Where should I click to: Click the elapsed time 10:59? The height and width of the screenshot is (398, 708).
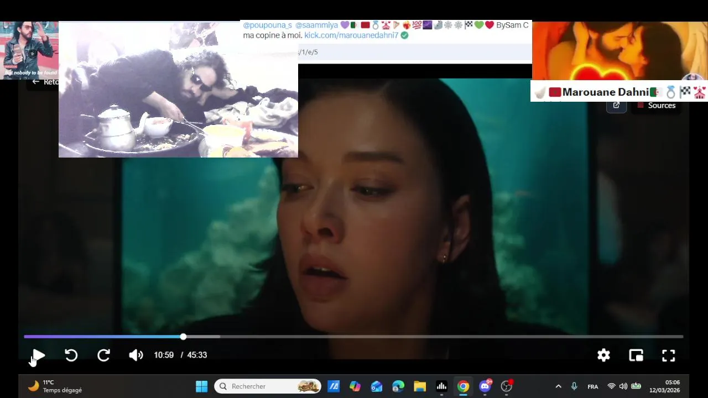tap(164, 355)
